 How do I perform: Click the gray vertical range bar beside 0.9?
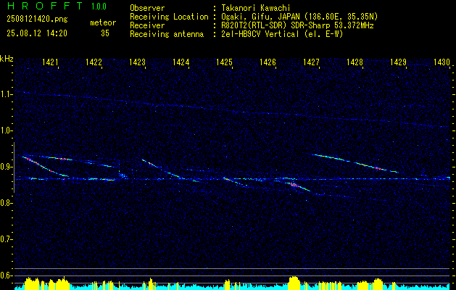coord(14,167)
